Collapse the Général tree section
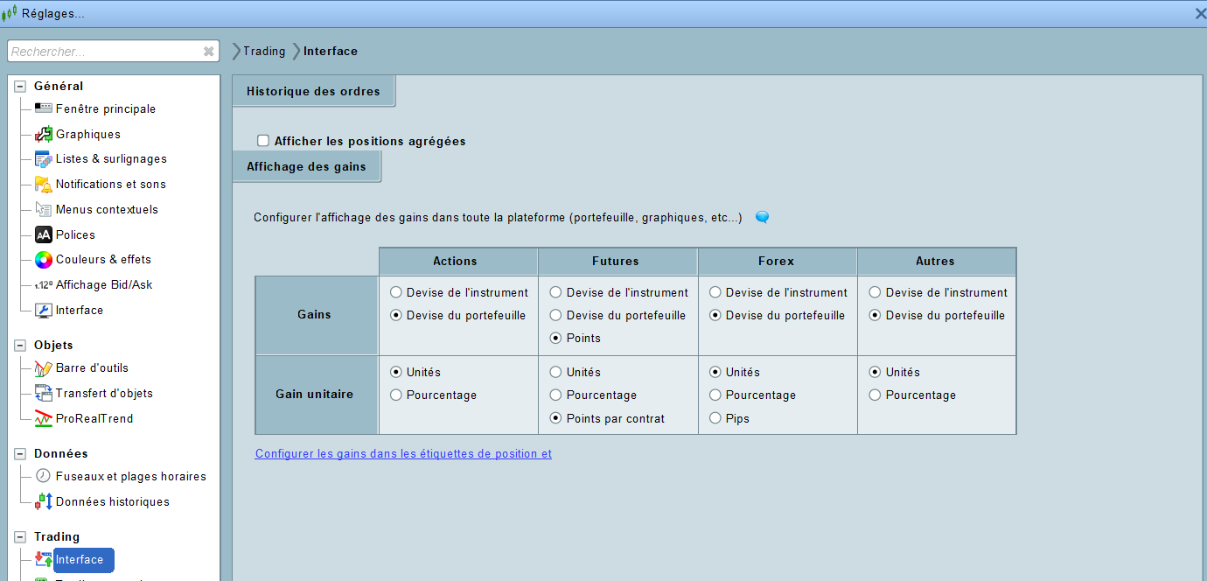Viewport: 1207px width, 581px height. coord(20,87)
